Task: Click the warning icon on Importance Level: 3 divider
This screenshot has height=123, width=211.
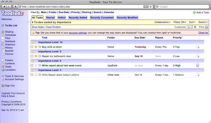Action: [32, 70]
